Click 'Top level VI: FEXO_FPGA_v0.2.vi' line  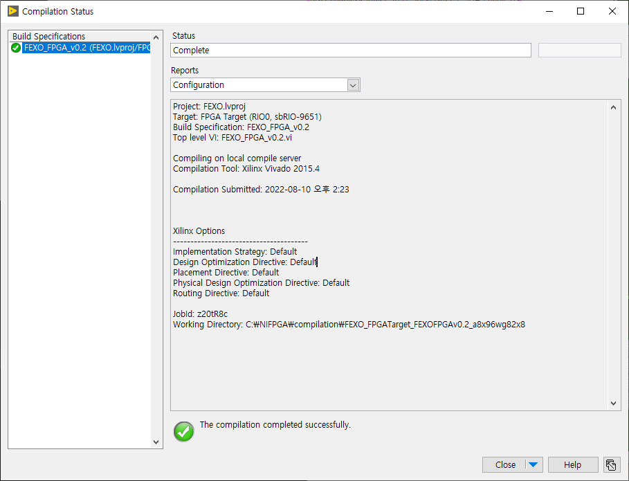[x=233, y=138]
